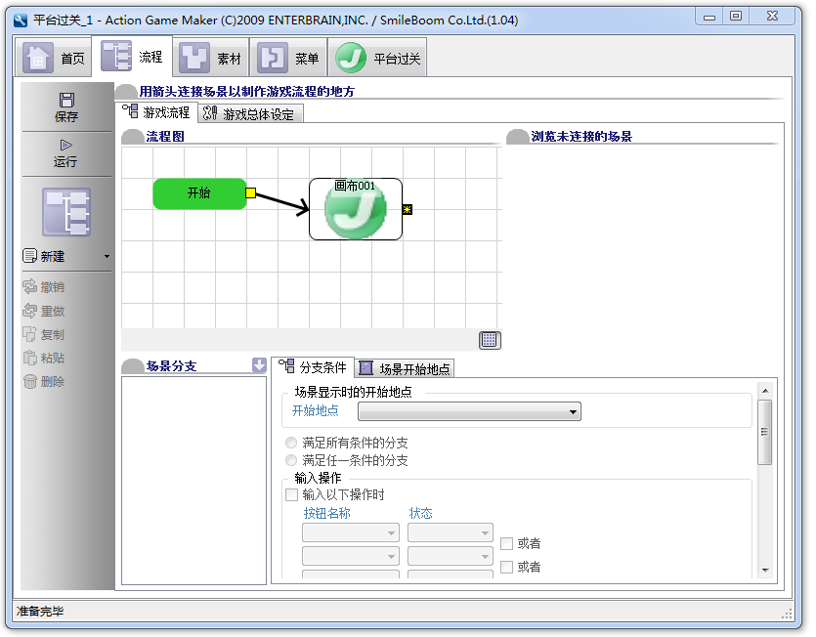Click the large flow chart sidebar icon

[66, 212]
